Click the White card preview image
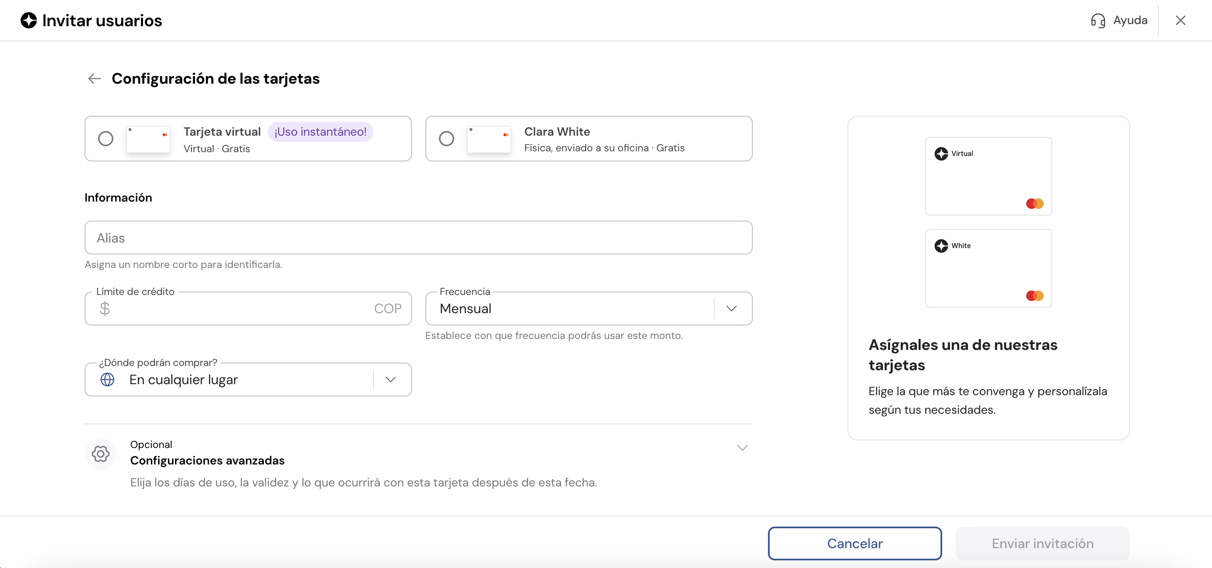 [x=988, y=268]
